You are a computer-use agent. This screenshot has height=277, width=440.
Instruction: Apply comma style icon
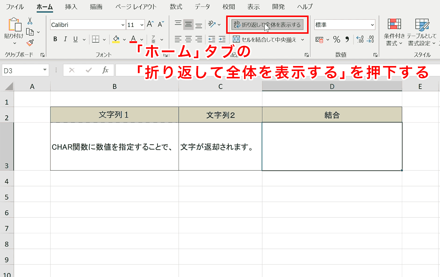tap(347, 39)
